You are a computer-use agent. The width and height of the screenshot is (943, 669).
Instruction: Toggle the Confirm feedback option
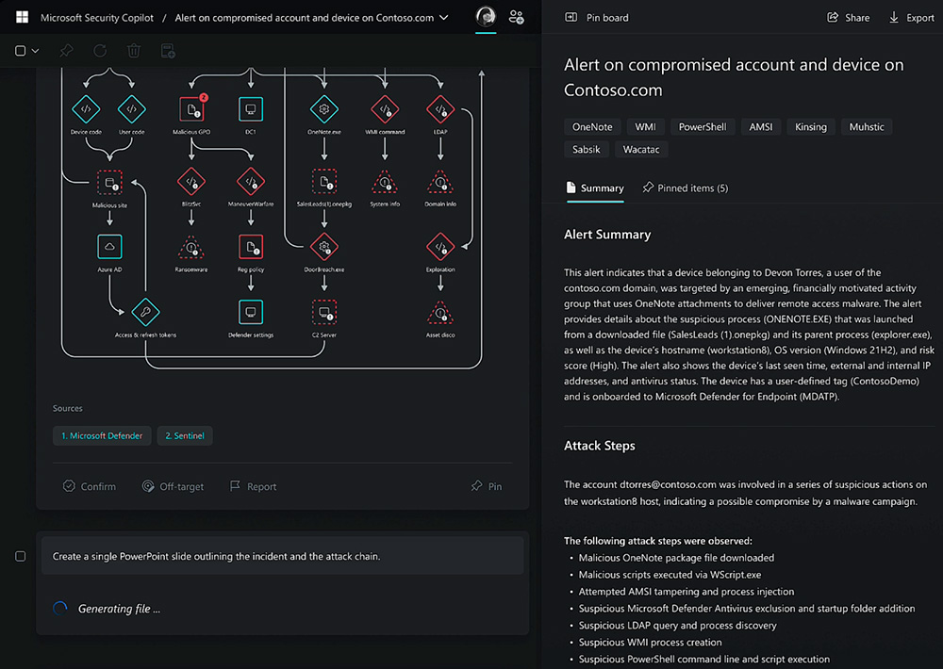click(90, 486)
